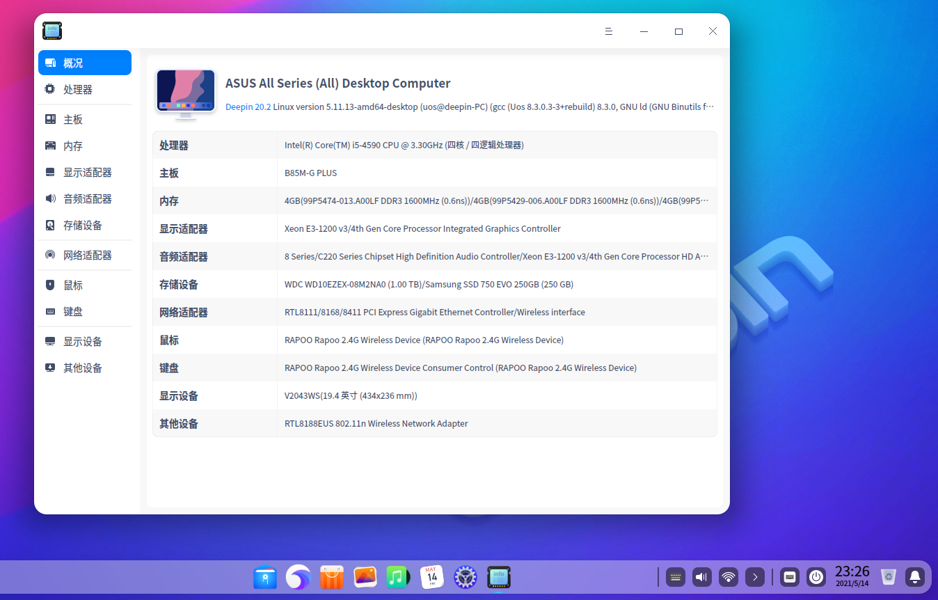Expand the system tray arrow
938x600 pixels.
pyautogui.click(x=755, y=577)
